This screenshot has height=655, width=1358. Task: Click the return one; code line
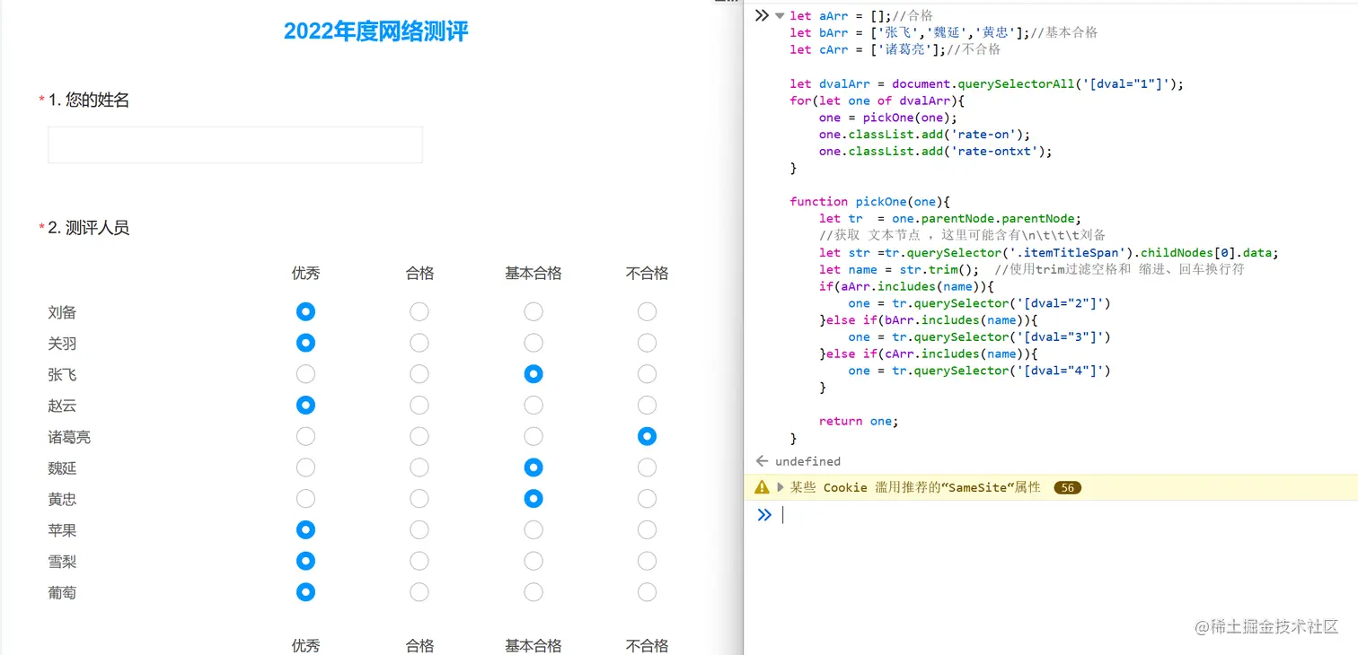tap(859, 421)
